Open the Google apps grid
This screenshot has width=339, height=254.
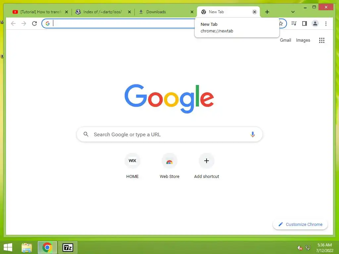[x=322, y=40]
